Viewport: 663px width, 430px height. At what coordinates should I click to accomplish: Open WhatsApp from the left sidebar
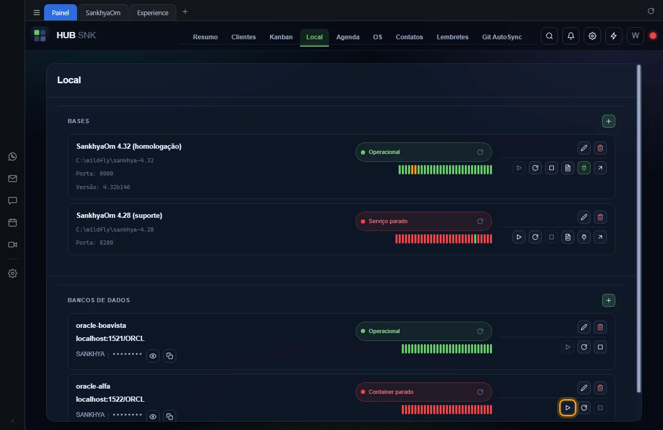click(x=13, y=157)
